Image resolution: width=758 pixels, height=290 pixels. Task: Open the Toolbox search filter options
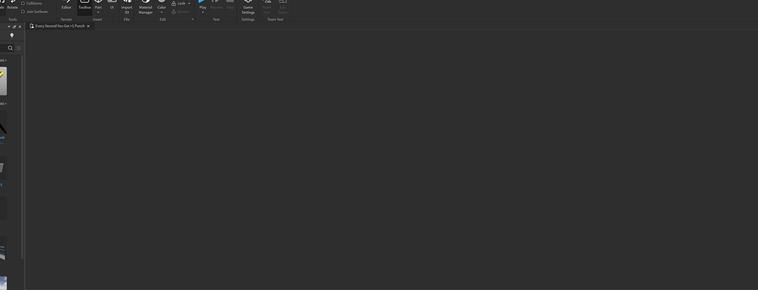19,48
